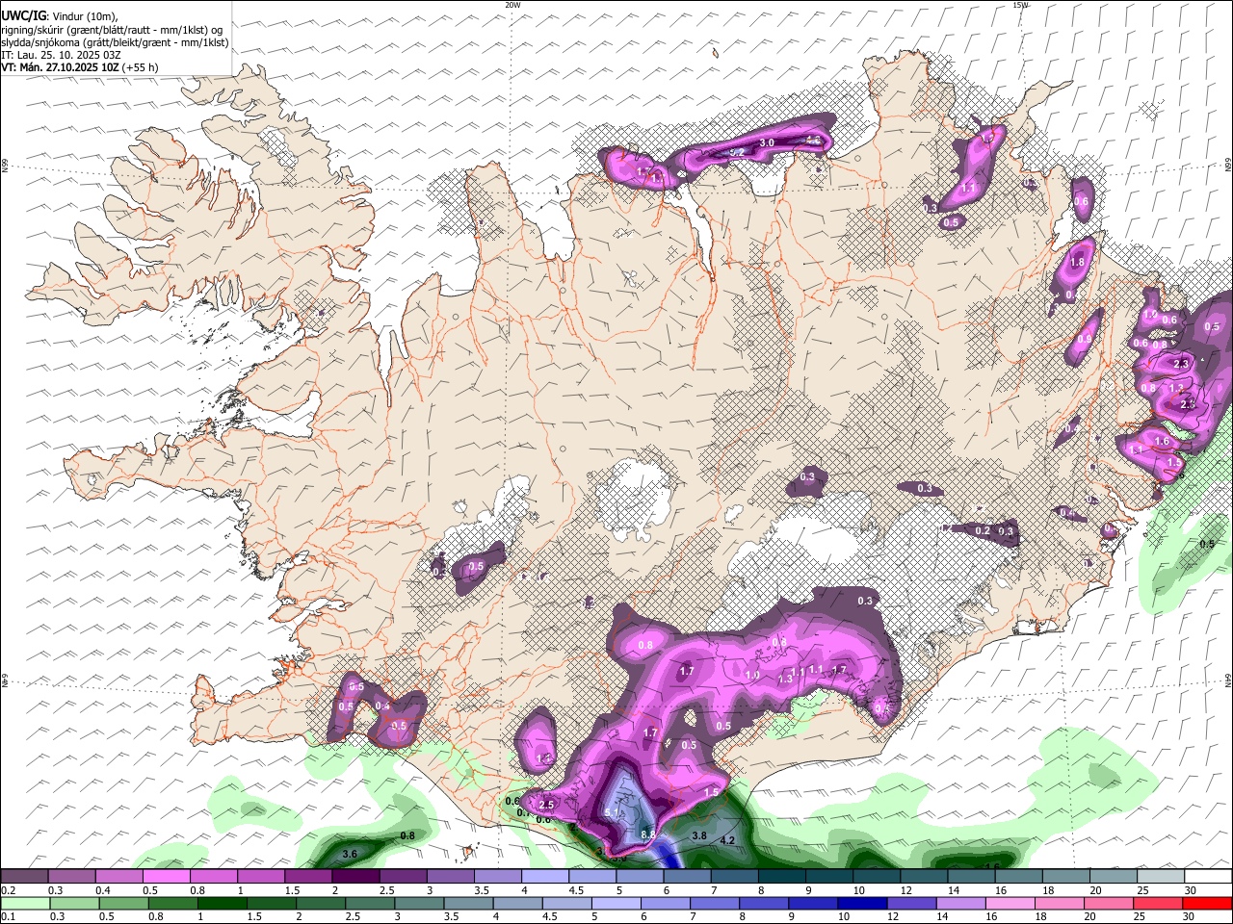The width and height of the screenshot is (1233, 924).
Task: Click the 'IT: Lau. 25. 10. 2025 03Z' line
Action: (61, 55)
